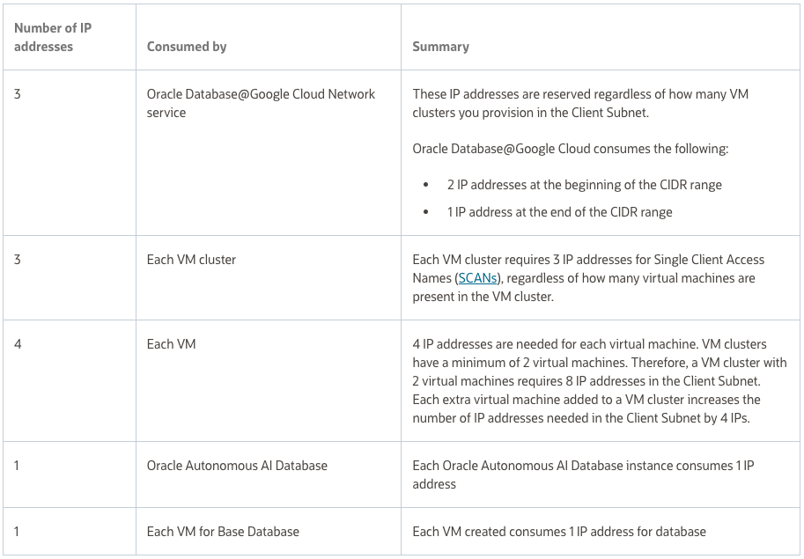Click the number 3 in the VM cluster row
Viewport: 804px width, 559px height.
tap(18, 260)
